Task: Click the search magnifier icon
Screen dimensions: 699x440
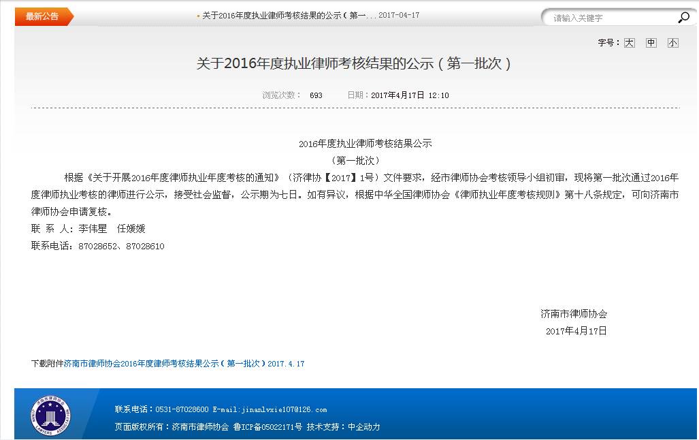Action: click(683, 17)
